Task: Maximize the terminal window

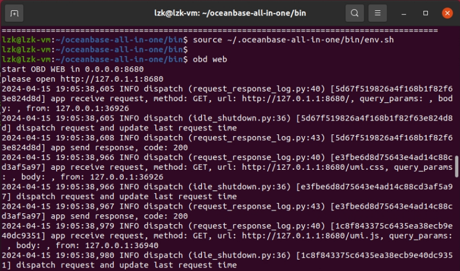Action: tap(426, 13)
